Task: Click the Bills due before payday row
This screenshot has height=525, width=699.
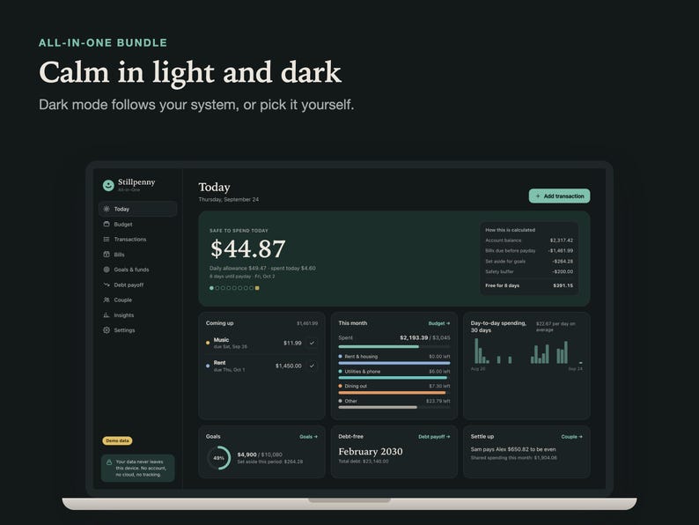Action: 529,251
